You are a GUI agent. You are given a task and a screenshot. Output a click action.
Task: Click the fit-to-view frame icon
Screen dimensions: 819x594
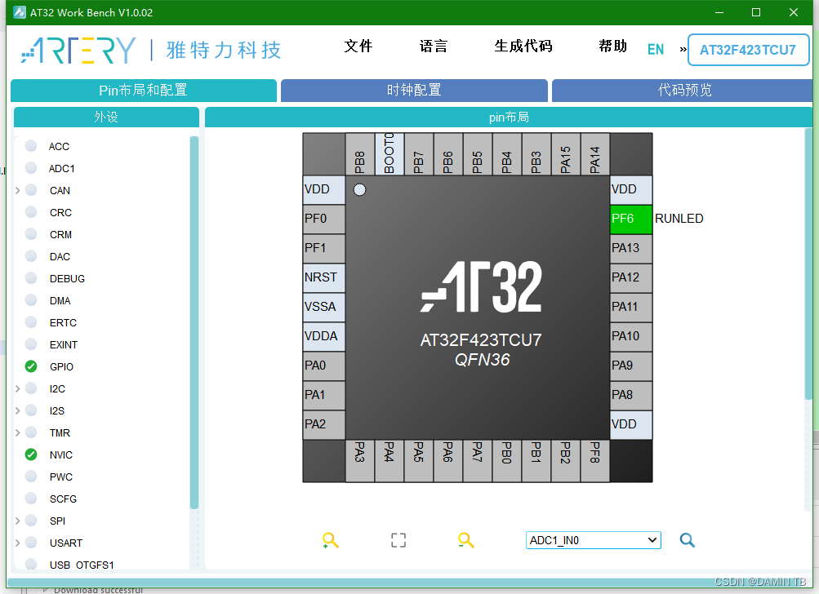(398, 540)
